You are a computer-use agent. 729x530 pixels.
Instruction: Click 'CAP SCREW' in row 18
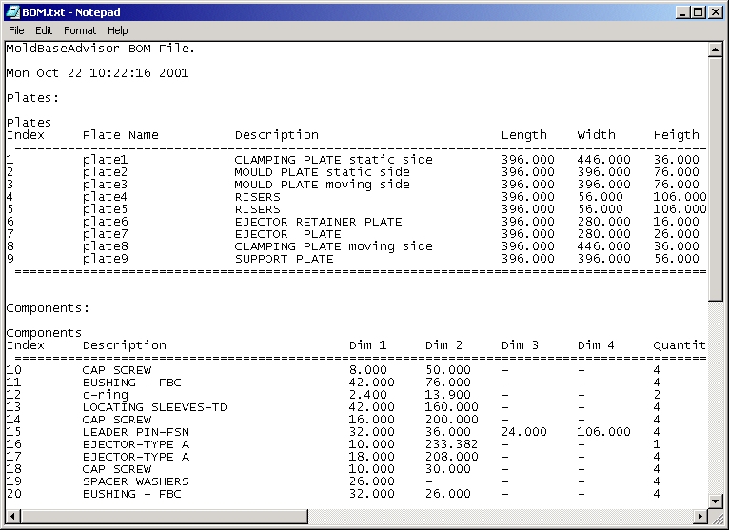click(117, 469)
